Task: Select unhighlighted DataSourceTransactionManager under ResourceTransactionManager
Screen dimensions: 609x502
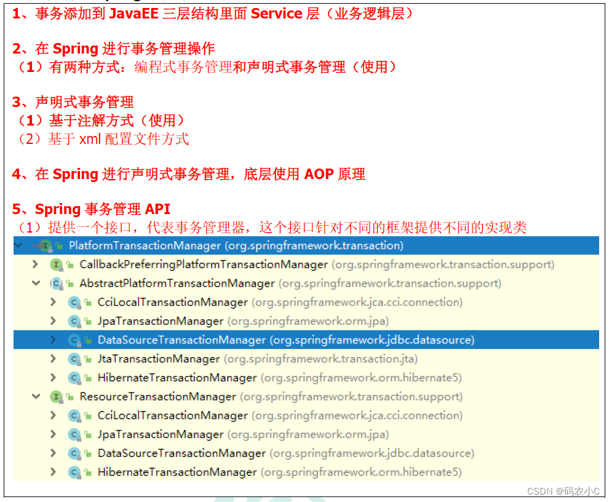Action: 306,453
